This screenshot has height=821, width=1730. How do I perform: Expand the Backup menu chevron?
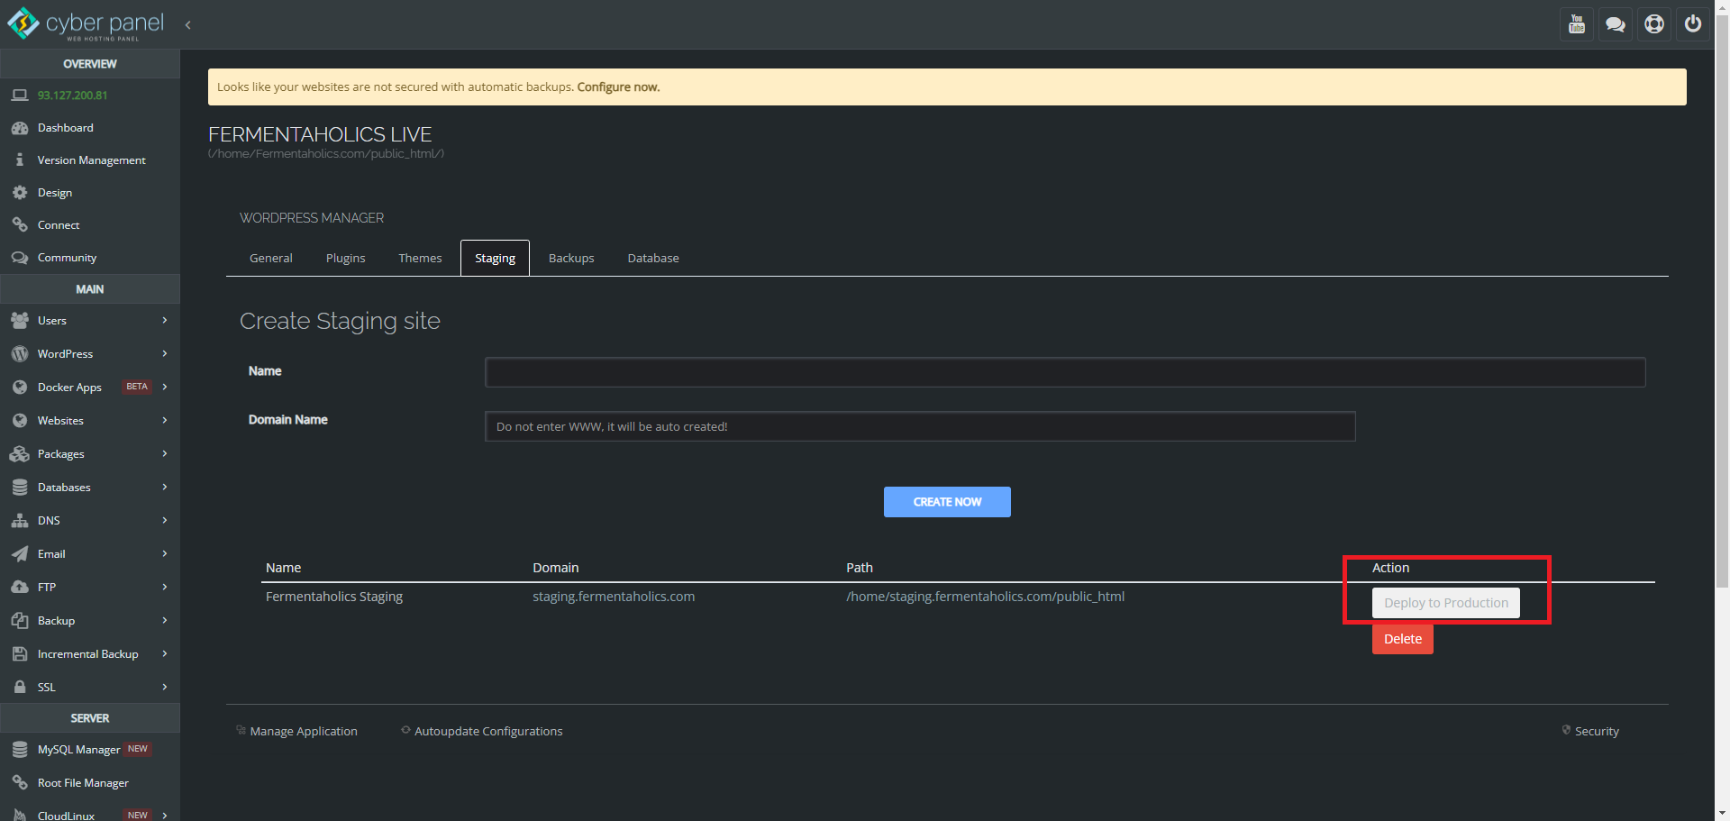165,620
